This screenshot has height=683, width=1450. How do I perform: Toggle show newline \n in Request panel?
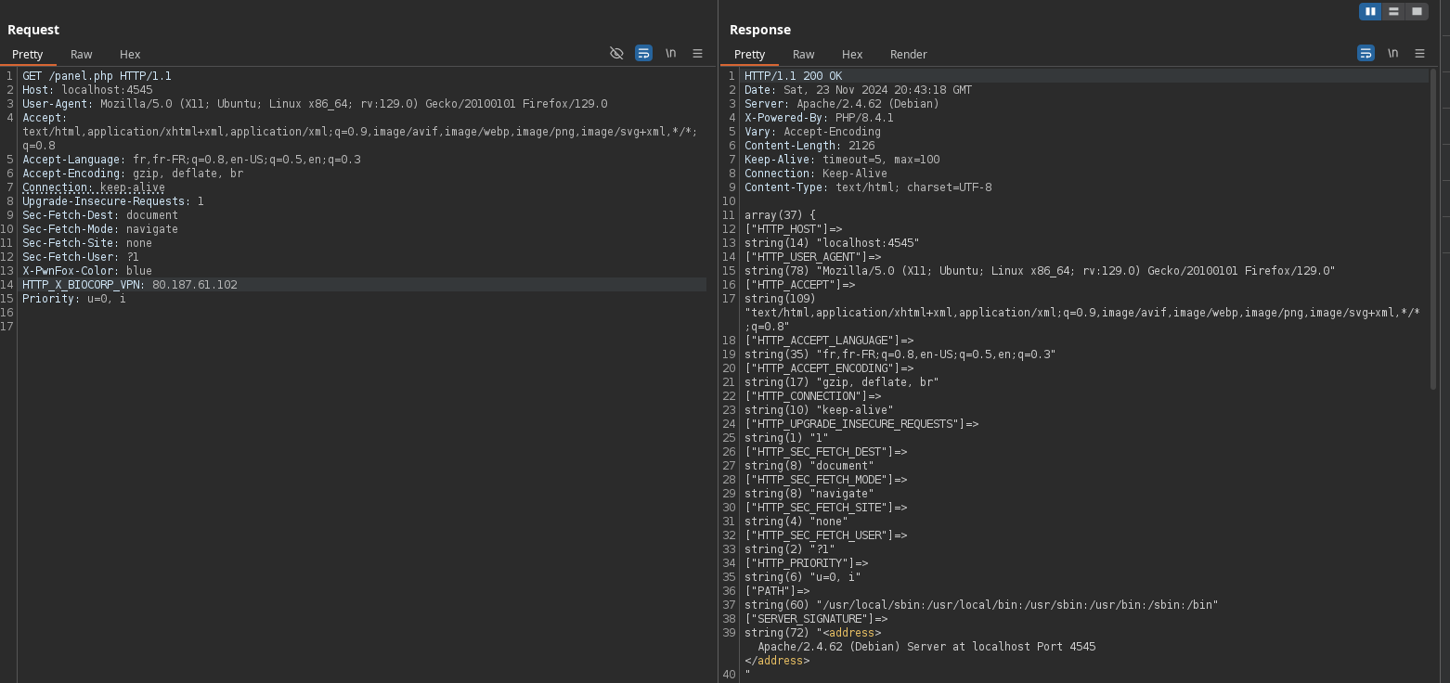pyautogui.click(x=670, y=54)
